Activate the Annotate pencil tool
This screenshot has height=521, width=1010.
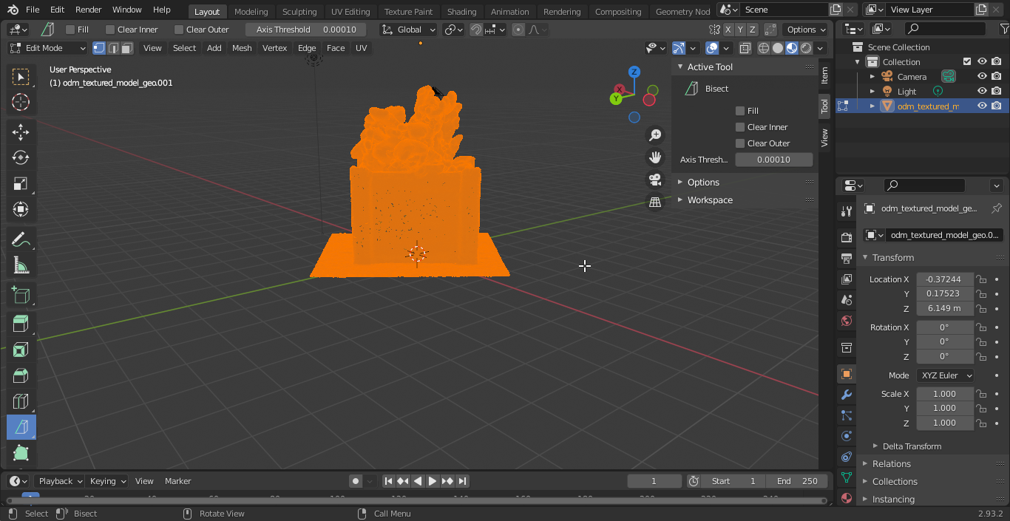tap(21, 239)
